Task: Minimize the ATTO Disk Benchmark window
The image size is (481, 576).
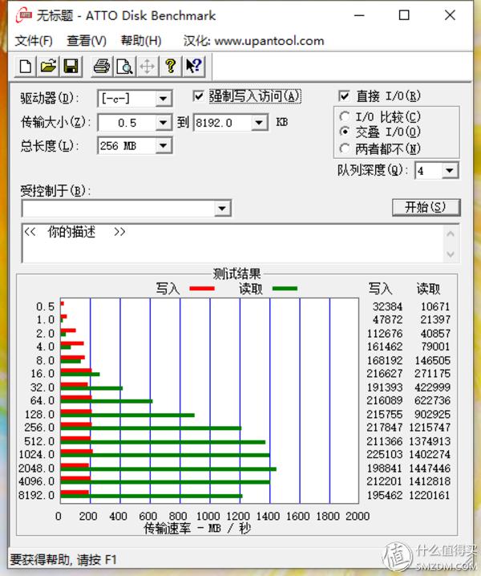Action: point(359,15)
